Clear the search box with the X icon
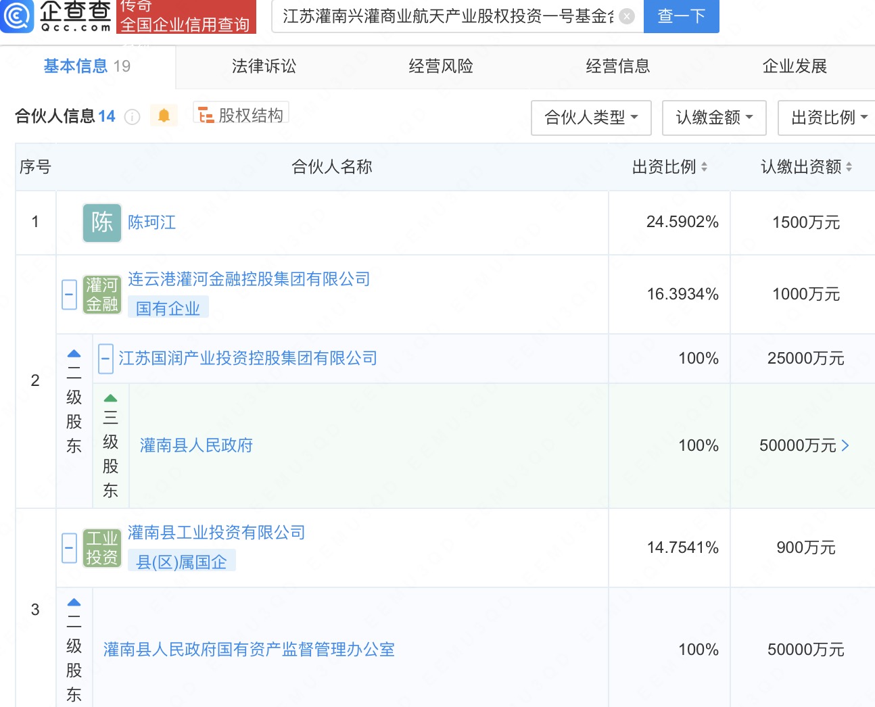Image resolution: width=875 pixels, height=707 pixels. pos(627,16)
